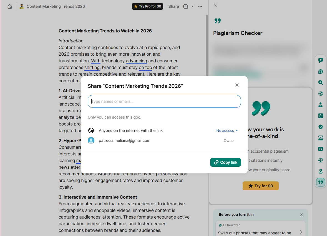Open the tone detector person icon
Viewport: 327px width, 236px height.
point(320,105)
